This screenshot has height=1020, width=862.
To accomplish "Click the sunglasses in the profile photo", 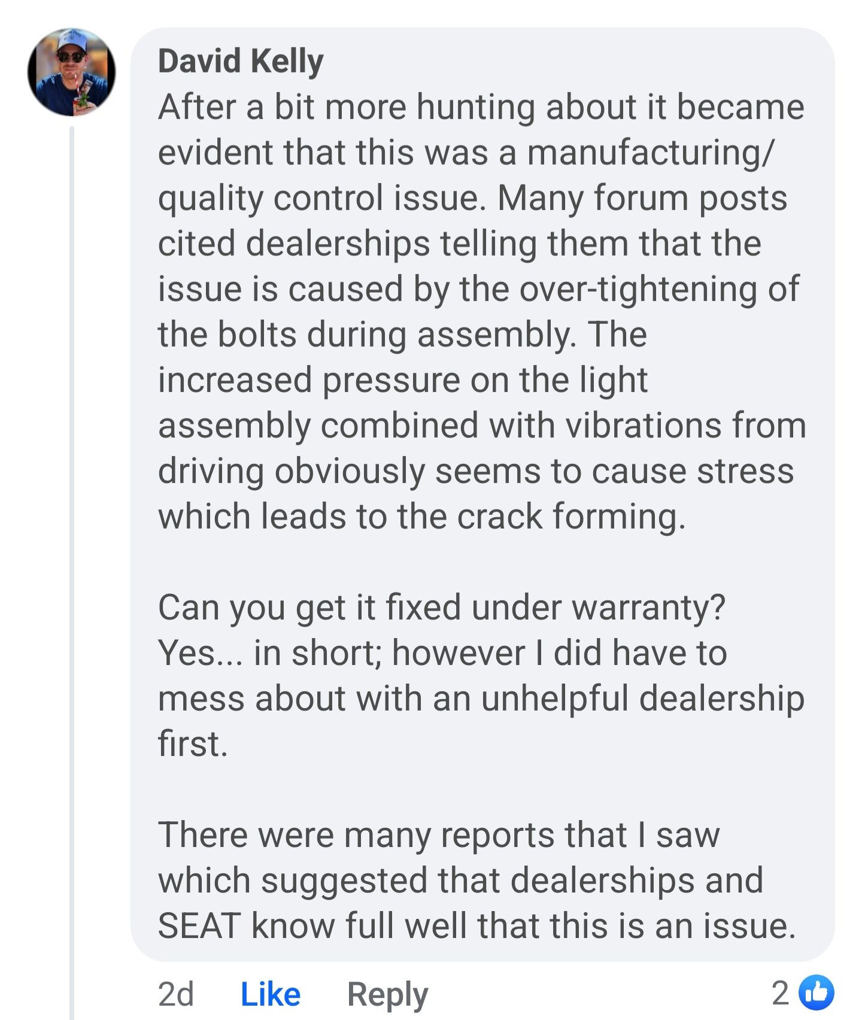I will (x=71, y=57).
